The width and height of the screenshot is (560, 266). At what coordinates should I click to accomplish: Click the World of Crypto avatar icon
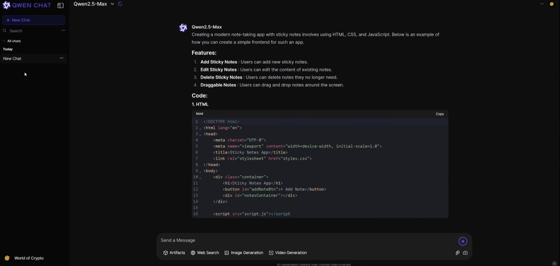pyautogui.click(x=7, y=258)
